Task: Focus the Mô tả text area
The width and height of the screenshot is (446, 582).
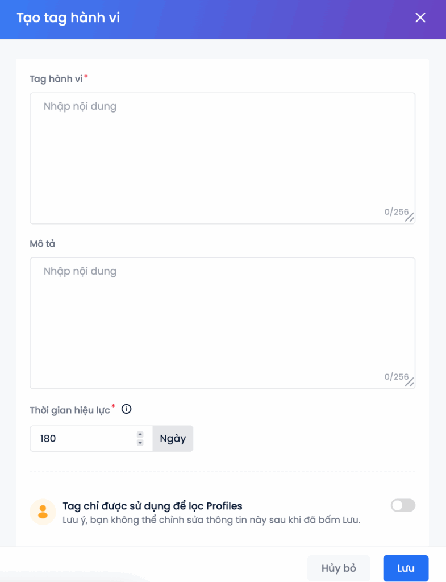Action: click(x=222, y=318)
